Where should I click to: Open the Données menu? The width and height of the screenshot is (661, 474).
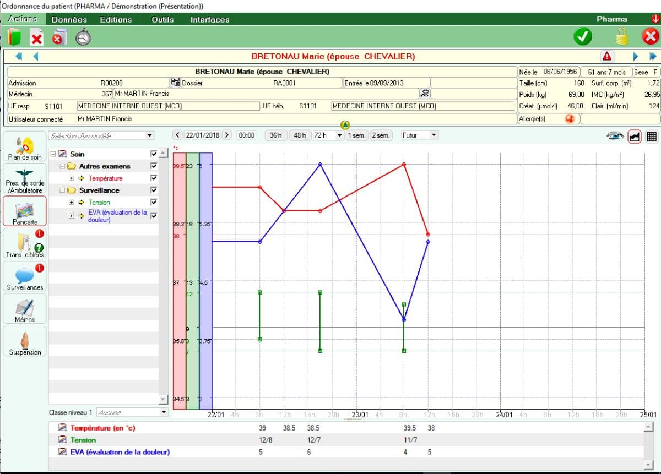click(x=69, y=19)
